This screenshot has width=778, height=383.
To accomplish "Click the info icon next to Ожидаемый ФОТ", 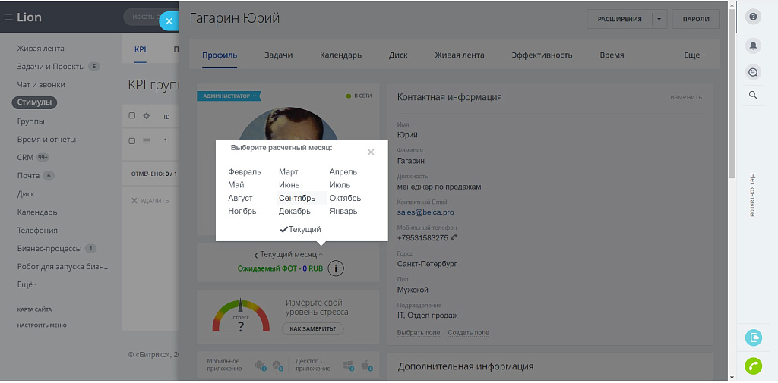I will point(336,268).
